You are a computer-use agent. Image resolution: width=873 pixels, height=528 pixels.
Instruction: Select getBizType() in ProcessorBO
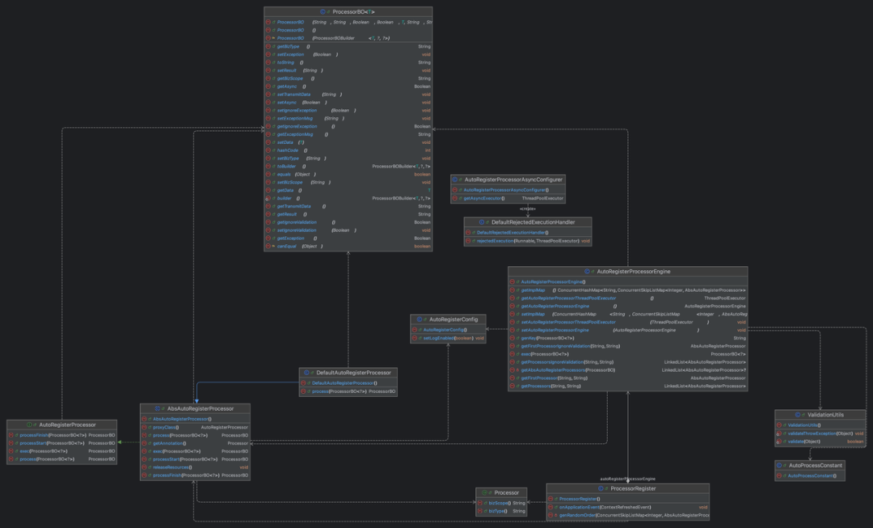click(x=348, y=47)
